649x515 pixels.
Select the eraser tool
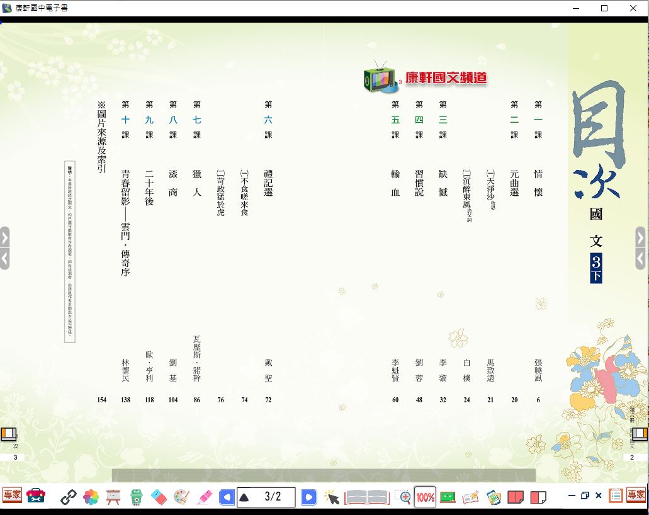[159, 497]
